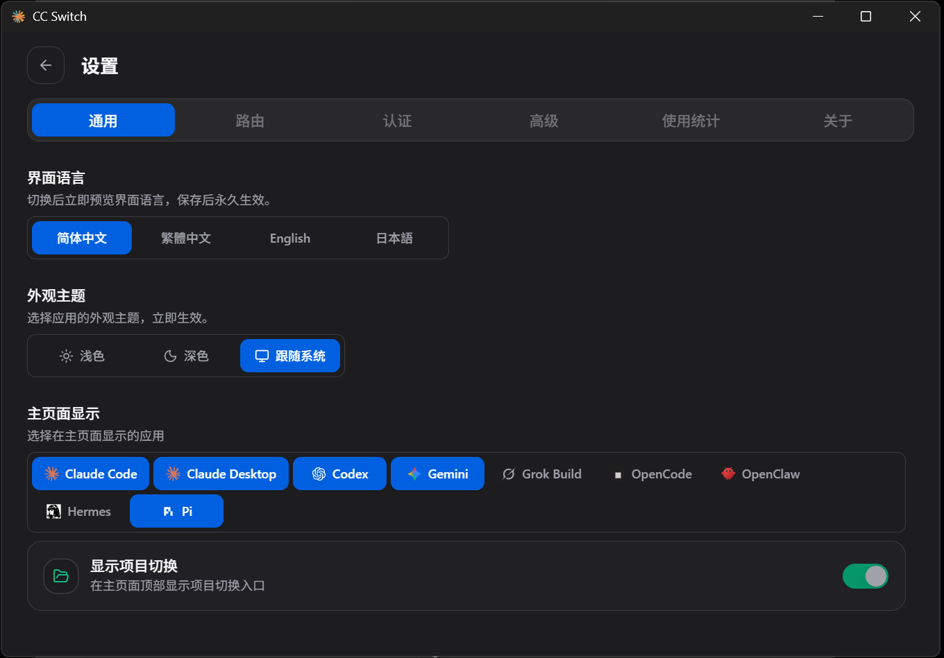Click the Claude Desktop starburst icon
Viewport: 944px width, 658px height.
pyautogui.click(x=174, y=474)
